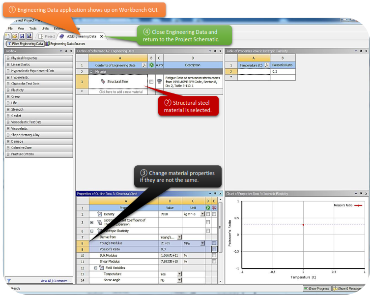373x297 pixels.
Task: Click the Save project toolbar icon
Action: click(x=22, y=36)
